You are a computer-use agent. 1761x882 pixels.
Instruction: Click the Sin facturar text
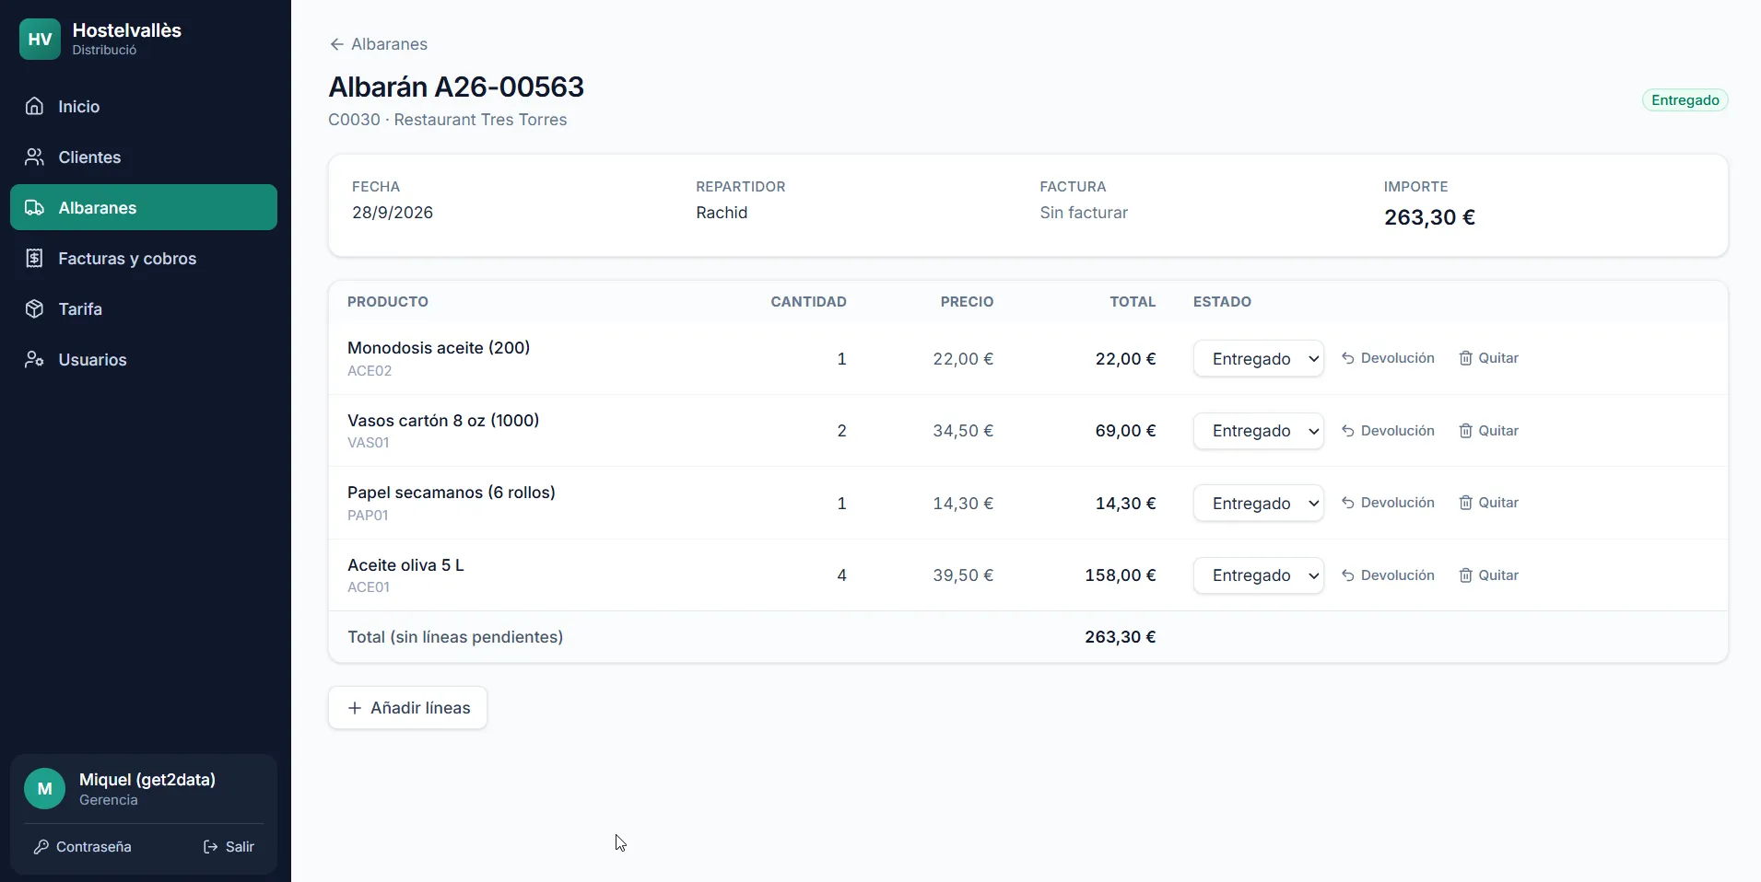[x=1084, y=213]
